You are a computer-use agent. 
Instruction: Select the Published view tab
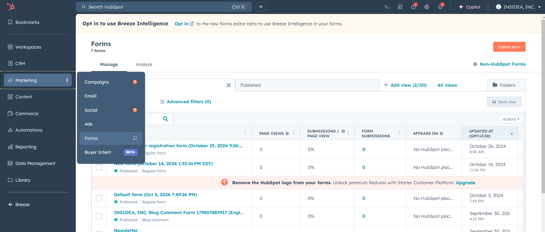tap(307, 85)
